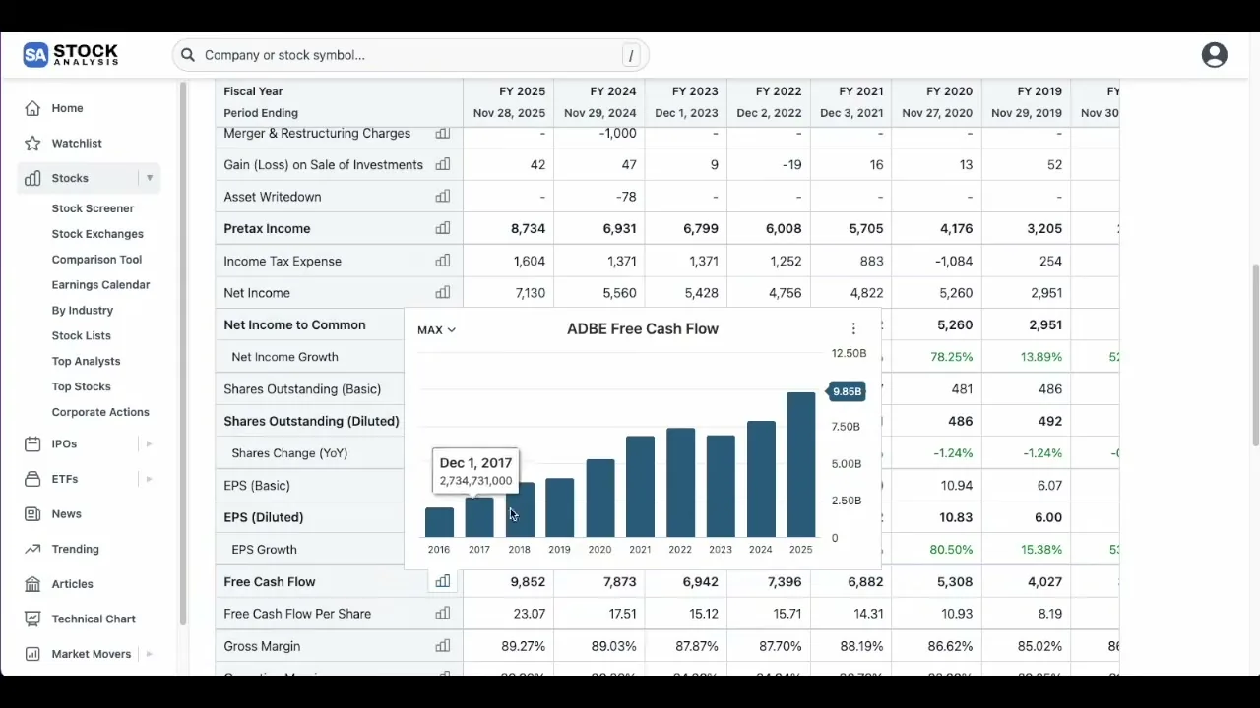Open the three-dot menu on the chart
The image size is (1260, 708).
point(853,329)
